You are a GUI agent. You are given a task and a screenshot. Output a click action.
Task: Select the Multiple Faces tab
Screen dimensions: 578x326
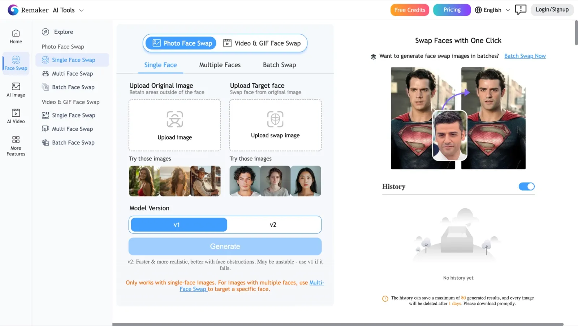(220, 65)
